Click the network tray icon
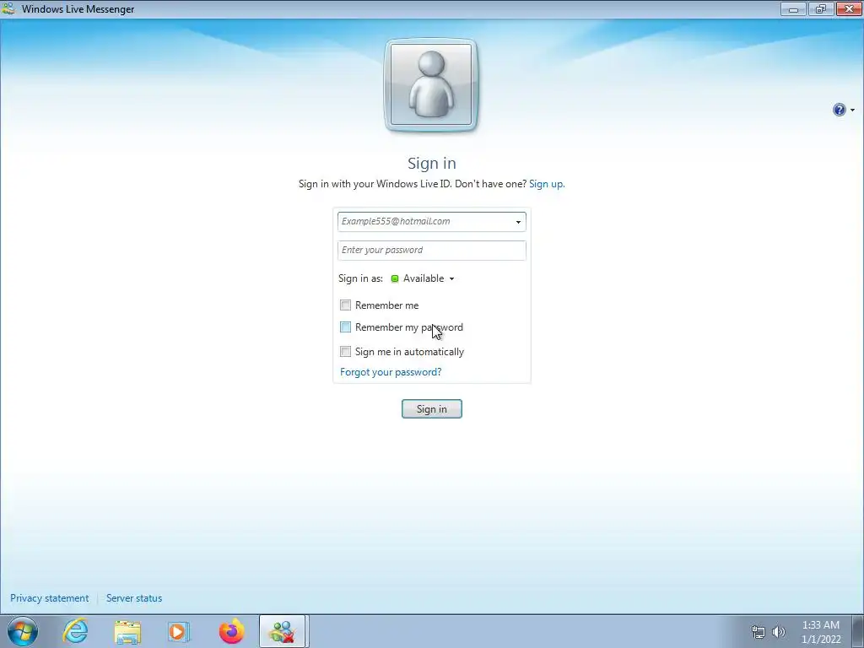The width and height of the screenshot is (864, 648). point(759,632)
